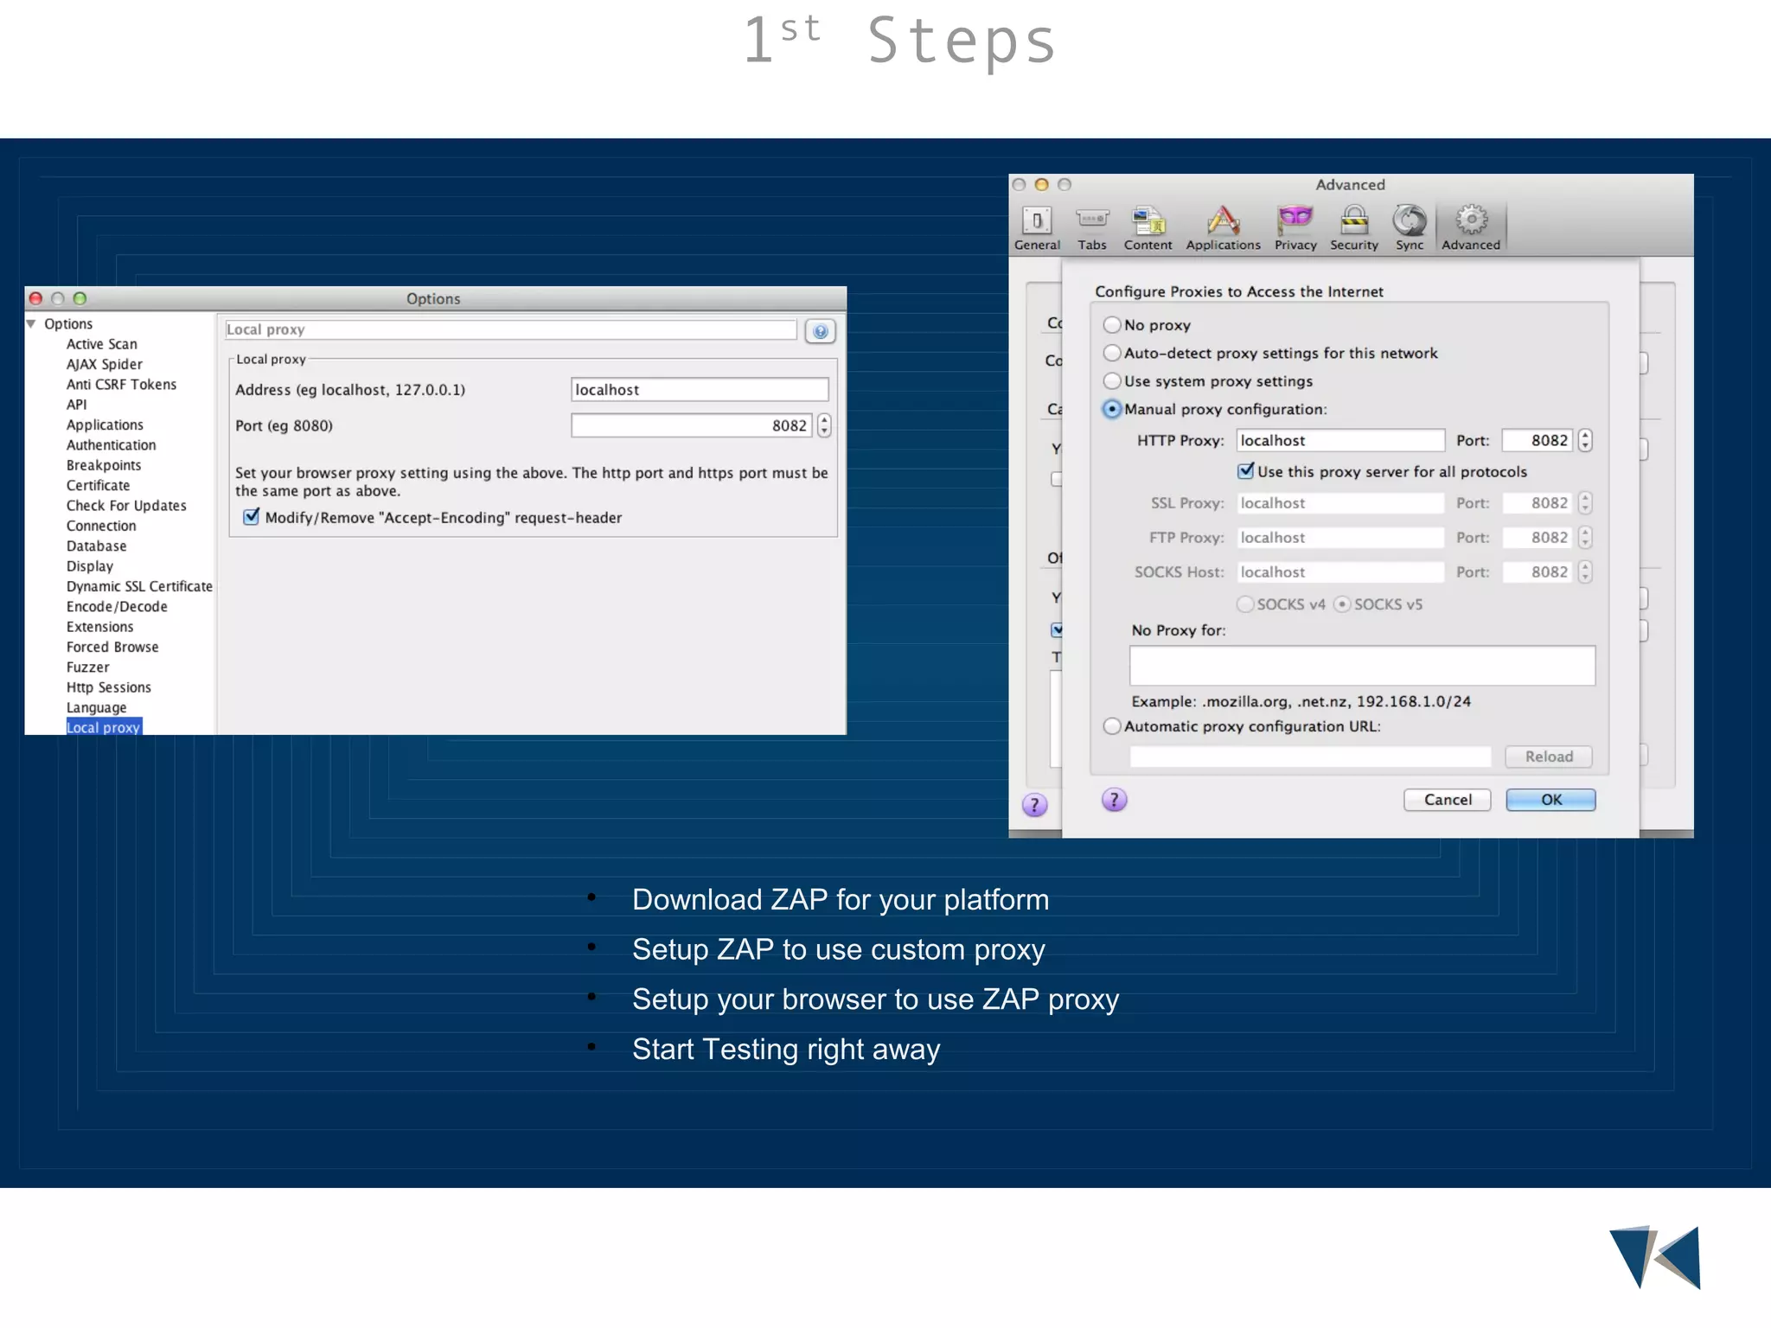
Task: Select API in options tree
Action: [x=77, y=405]
